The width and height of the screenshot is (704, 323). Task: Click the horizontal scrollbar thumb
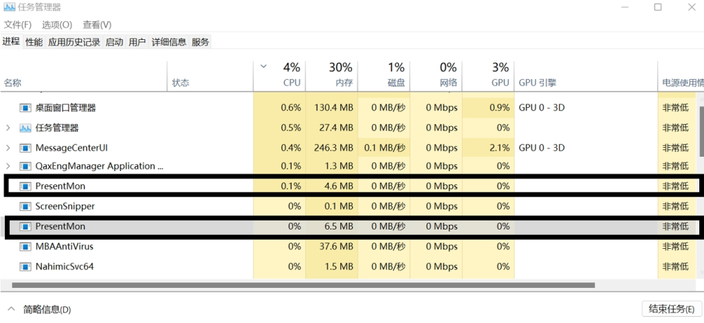(x=303, y=285)
